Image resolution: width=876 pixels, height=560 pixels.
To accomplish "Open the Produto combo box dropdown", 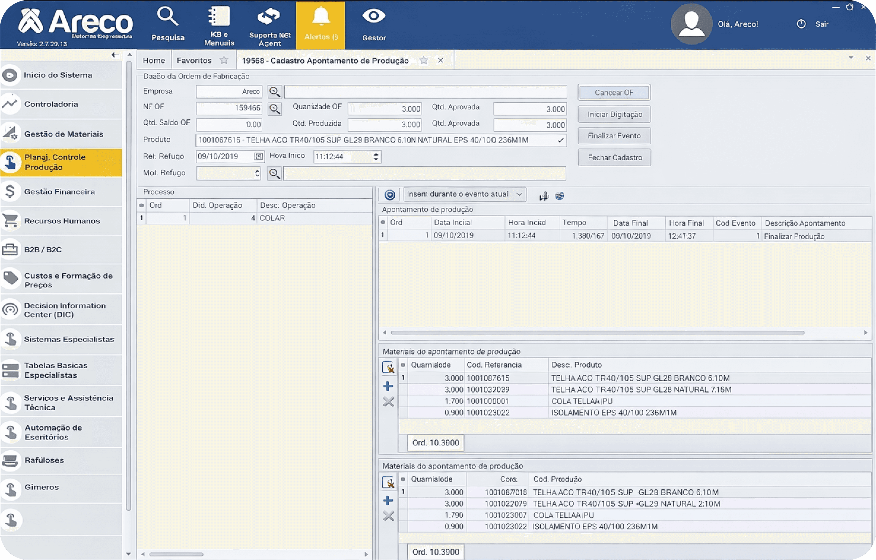I will [x=561, y=140].
